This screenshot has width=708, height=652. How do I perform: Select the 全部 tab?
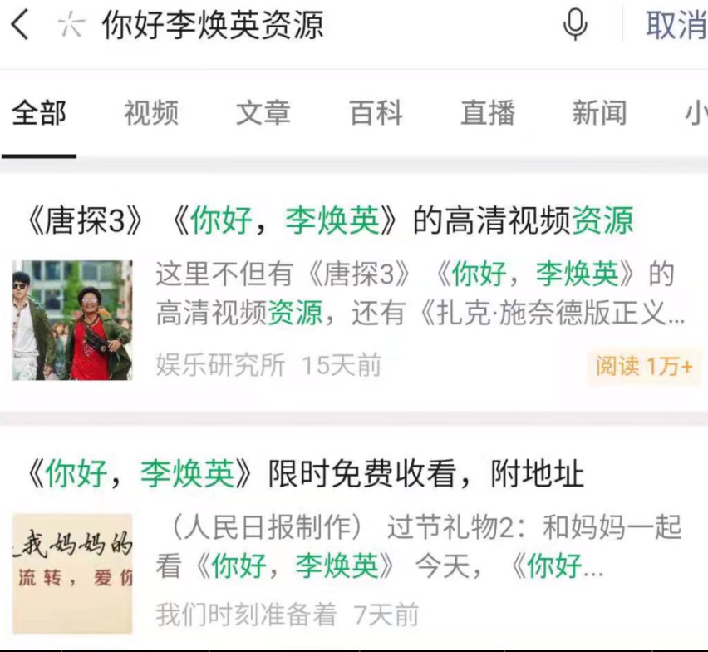click(x=39, y=113)
